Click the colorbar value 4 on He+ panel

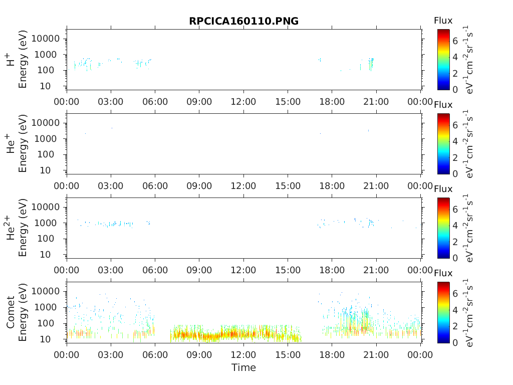pyautogui.click(x=455, y=141)
